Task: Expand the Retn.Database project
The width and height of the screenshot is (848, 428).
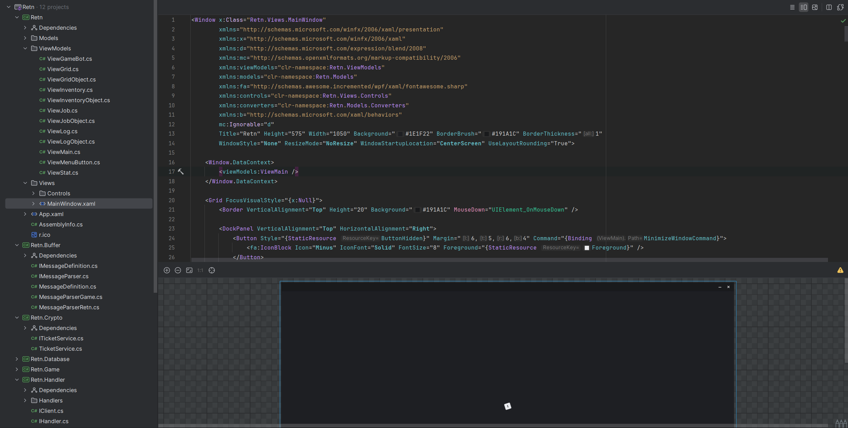Action: pyautogui.click(x=17, y=359)
